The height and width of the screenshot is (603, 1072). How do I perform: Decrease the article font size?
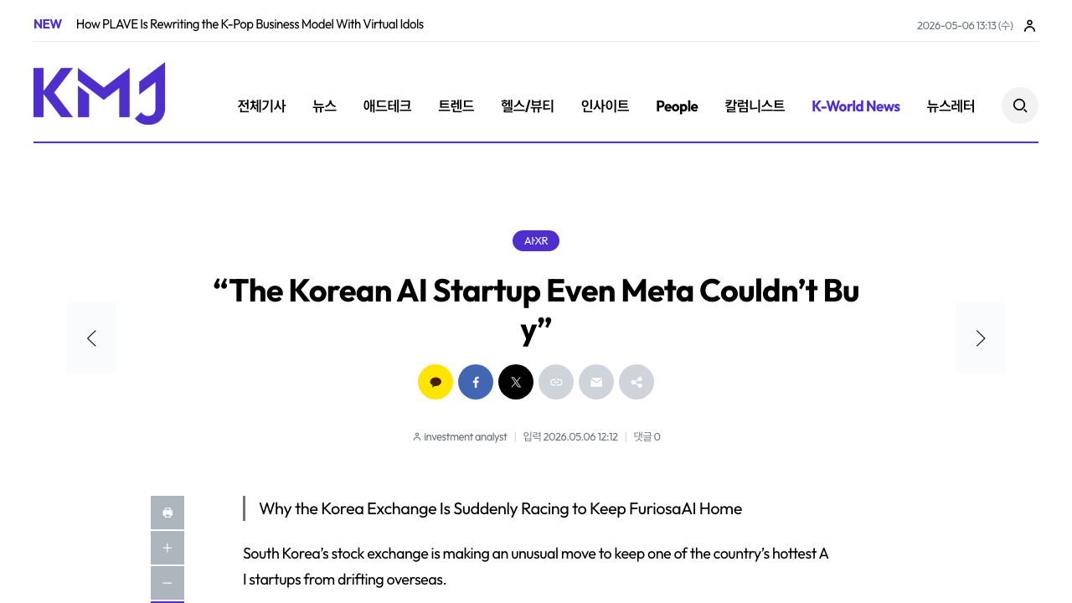click(x=167, y=583)
